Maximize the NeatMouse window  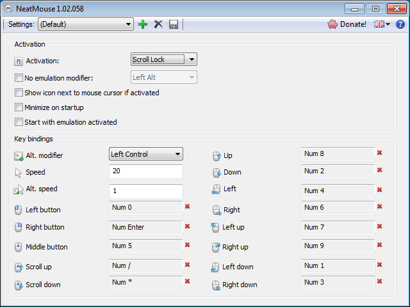click(375, 9)
